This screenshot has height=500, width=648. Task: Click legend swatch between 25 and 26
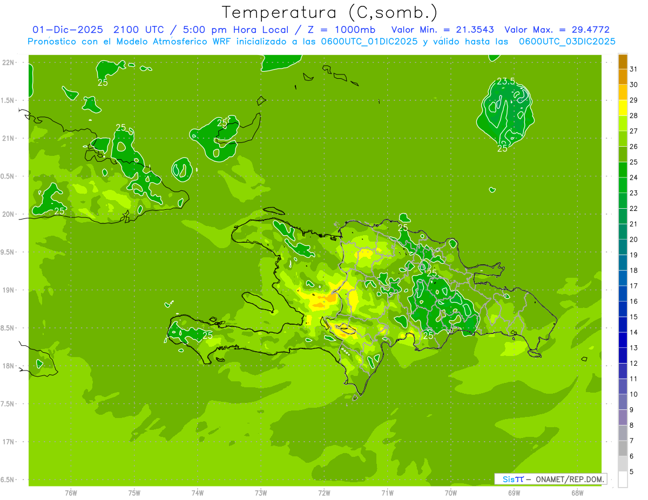point(623,154)
